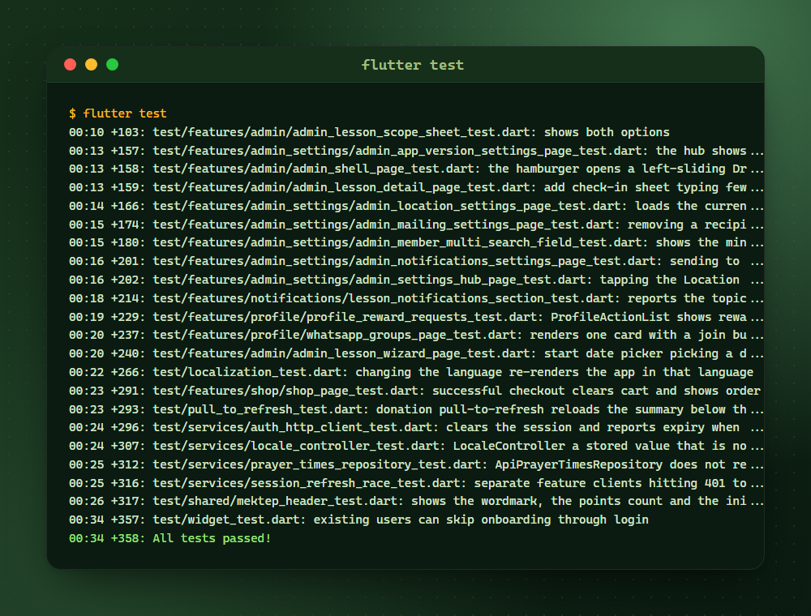Click the '$ flutter test' command line
This screenshot has width=811, height=616.
(118, 113)
